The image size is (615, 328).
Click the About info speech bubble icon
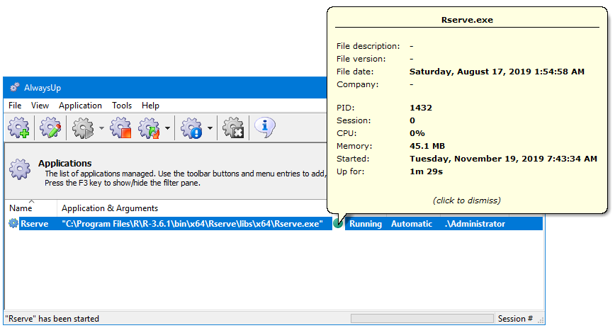tap(265, 127)
